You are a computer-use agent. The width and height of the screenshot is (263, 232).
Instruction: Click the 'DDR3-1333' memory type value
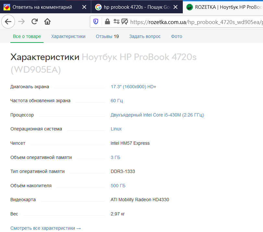coord(123,171)
